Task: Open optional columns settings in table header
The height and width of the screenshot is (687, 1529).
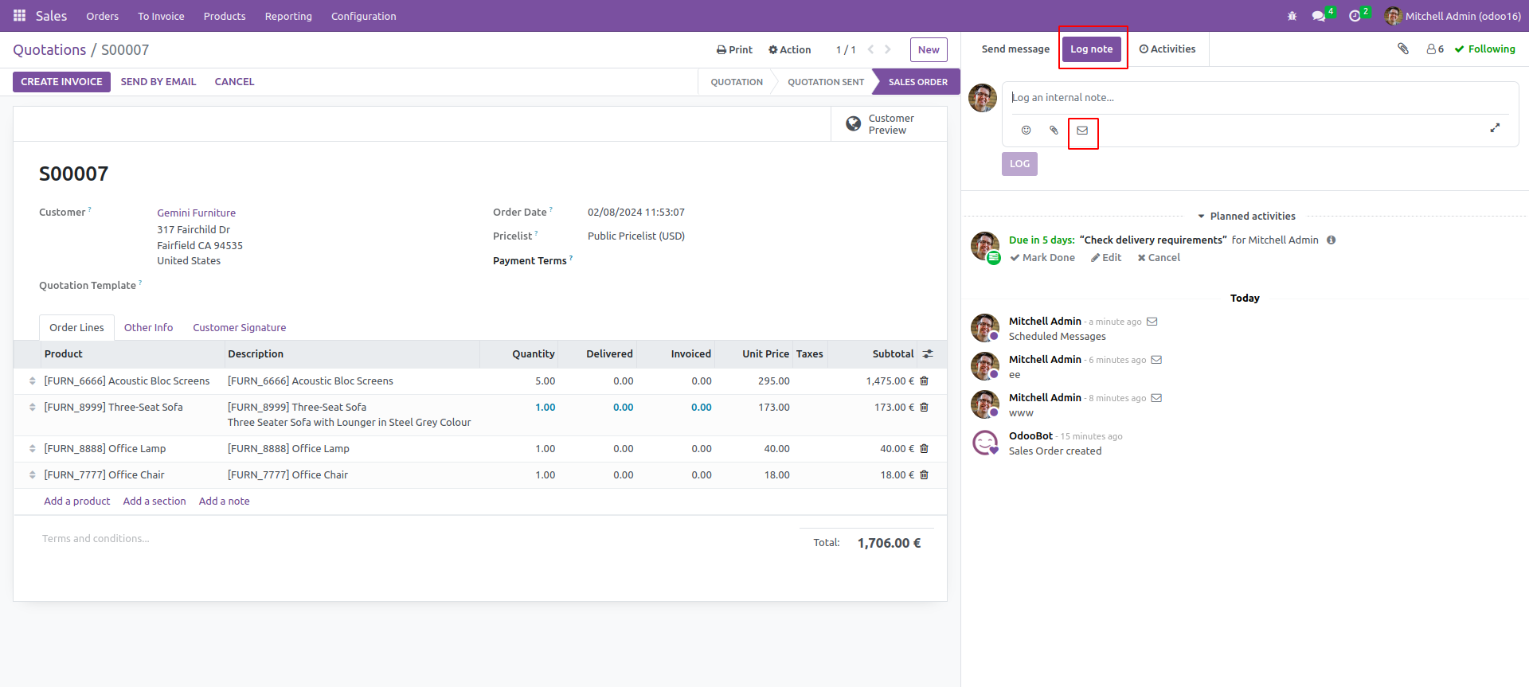Action: pos(928,354)
